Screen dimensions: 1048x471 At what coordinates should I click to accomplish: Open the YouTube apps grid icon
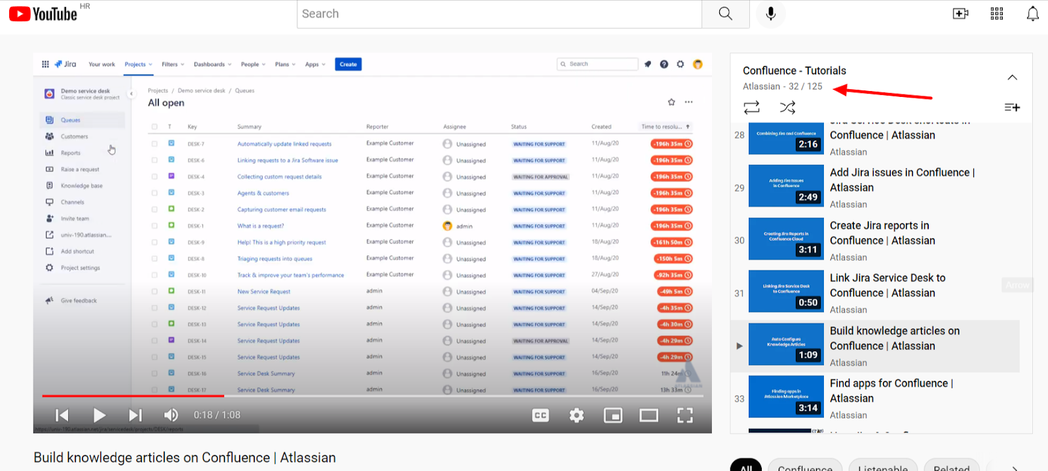(x=997, y=14)
